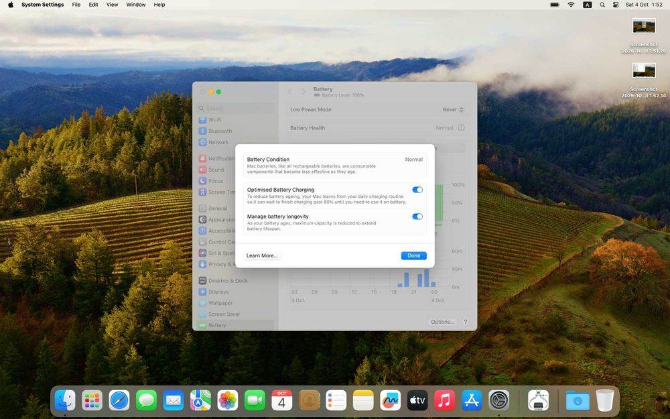Open General in Settings sidebar
Screen dimensions: 670x419
click(216, 208)
